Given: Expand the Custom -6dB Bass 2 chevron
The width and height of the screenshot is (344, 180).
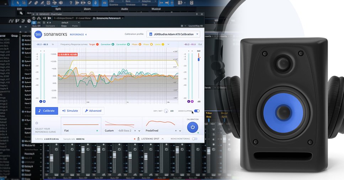Looking at the screenshot, I should pos(139,131).
